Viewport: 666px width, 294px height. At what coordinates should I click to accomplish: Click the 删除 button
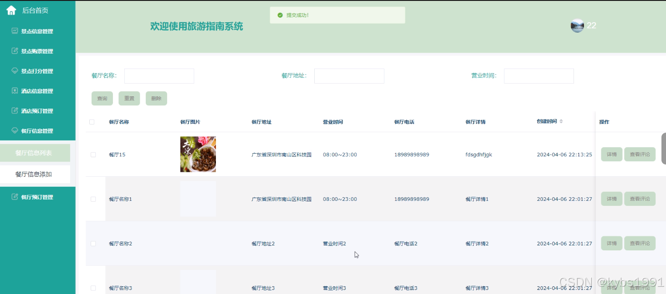[156, 98]
